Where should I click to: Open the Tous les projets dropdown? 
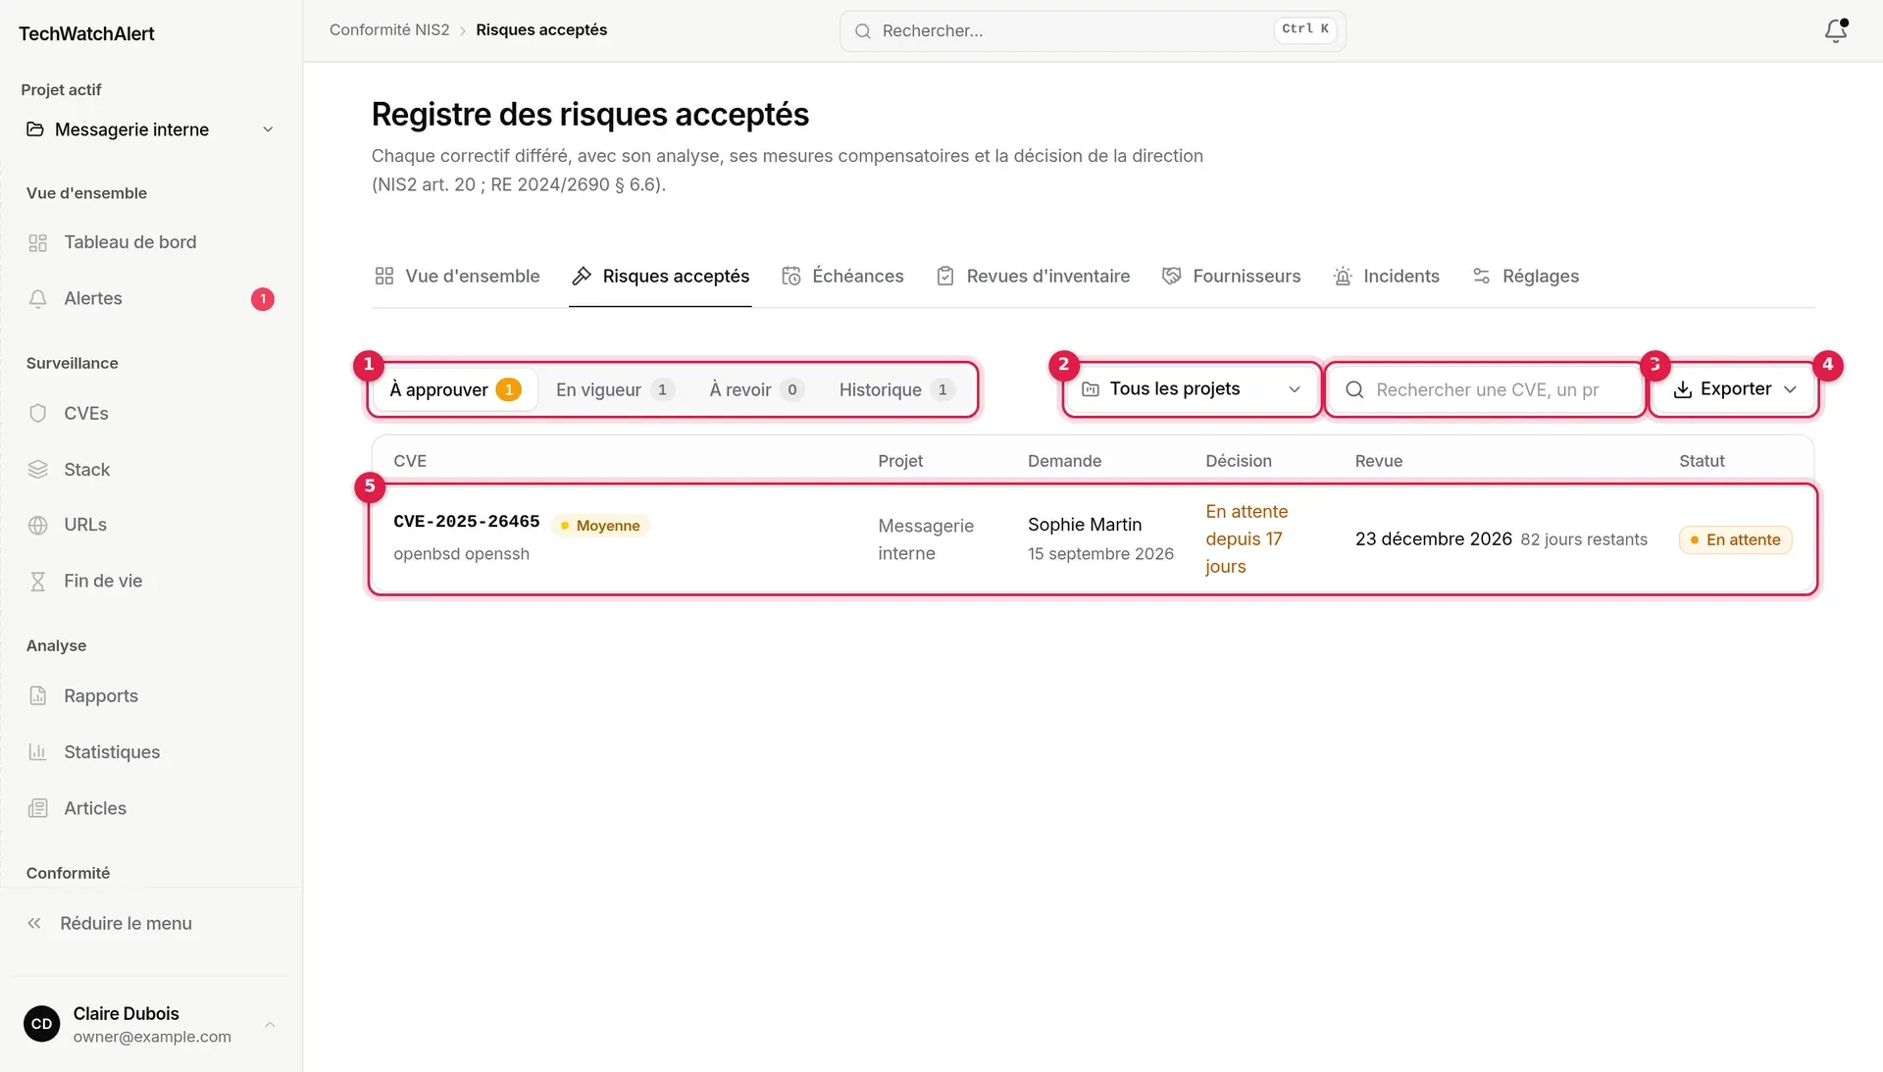[1192, 389]
